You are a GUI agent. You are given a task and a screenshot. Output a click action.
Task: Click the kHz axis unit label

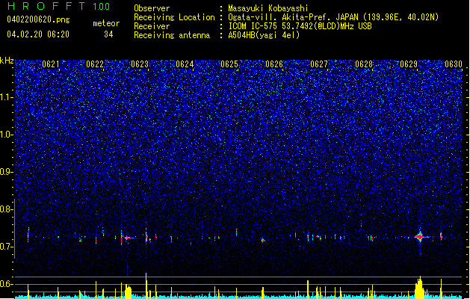[x=7, y=61]
